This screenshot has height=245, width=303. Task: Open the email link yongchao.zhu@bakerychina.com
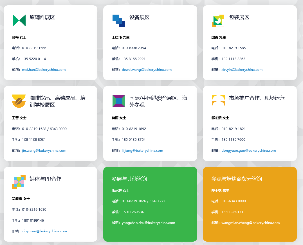tap(149, 223)
